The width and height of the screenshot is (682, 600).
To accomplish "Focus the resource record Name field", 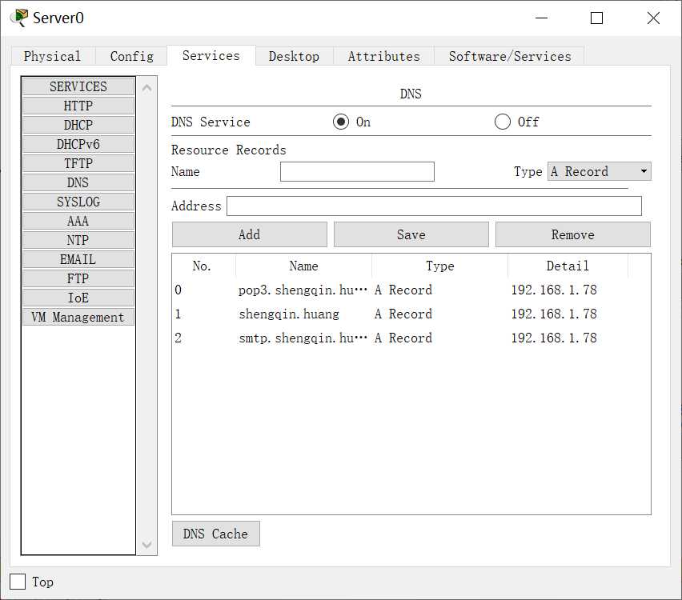I will point(357,171).
